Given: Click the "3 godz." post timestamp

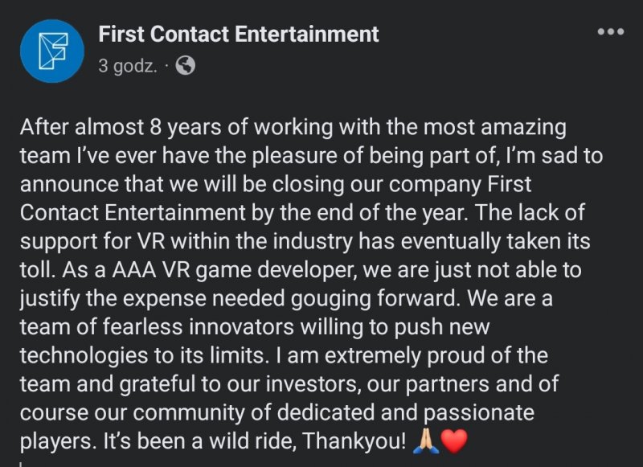Looking at the screenshot, I should (125, 66).
